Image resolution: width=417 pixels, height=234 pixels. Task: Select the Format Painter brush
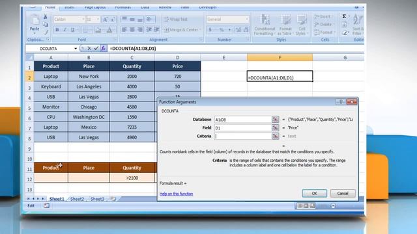(46, 32)
